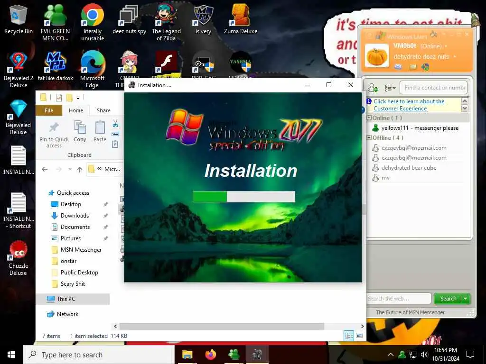486x364 pixels.
Task: Open Desktop in navigation pane
Action: [x=71, y=204]
